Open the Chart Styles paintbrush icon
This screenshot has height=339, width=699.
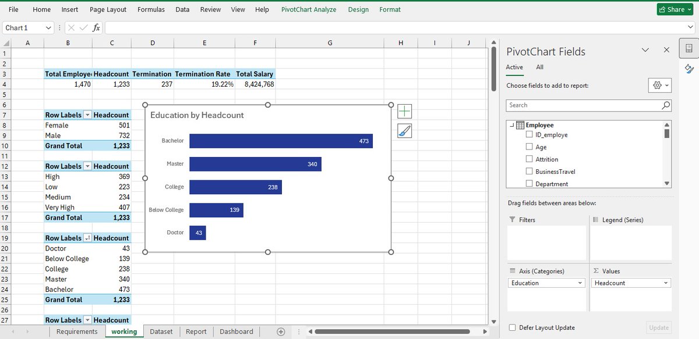click(x=404, y=130)
